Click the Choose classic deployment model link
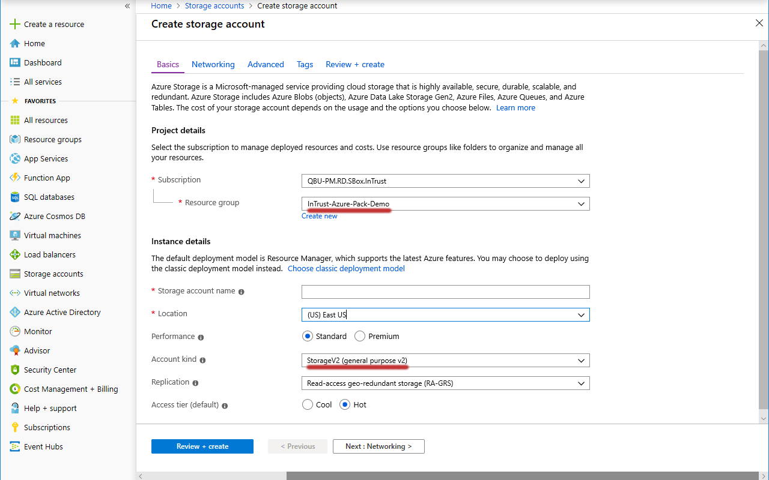The image size is (769, 480). (x=346, y=269)
